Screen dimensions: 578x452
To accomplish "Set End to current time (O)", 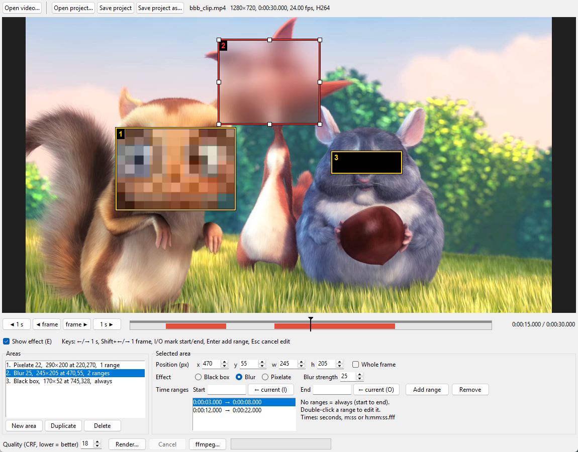I will click(x=376, y=389).
